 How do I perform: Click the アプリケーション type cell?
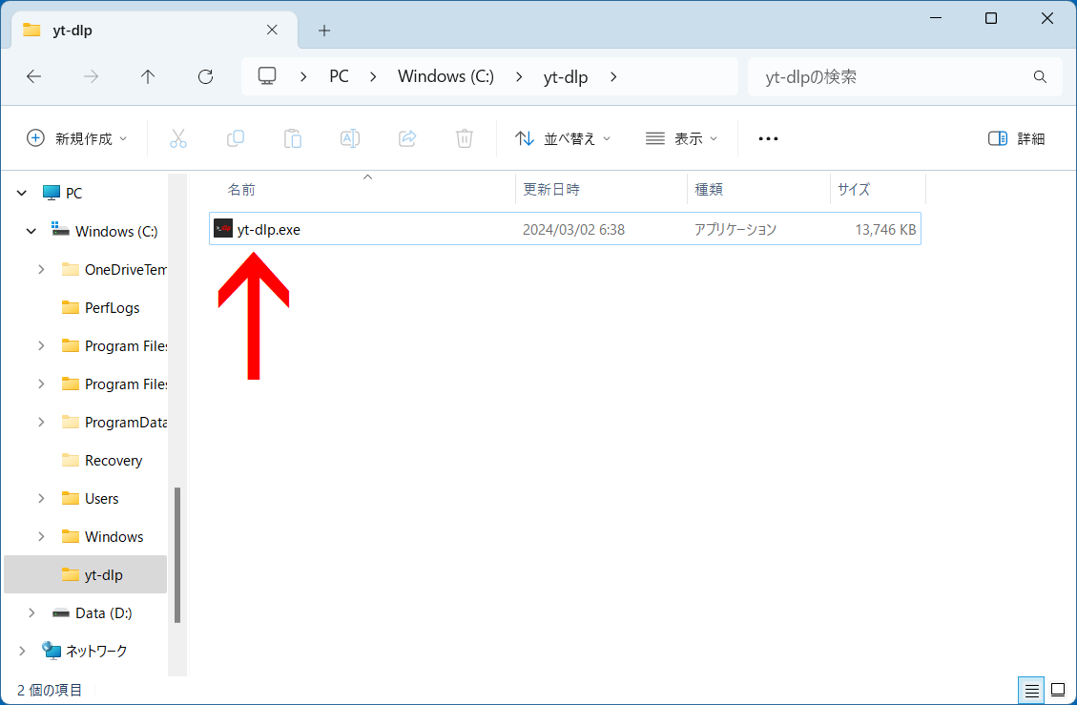point(735,230)
